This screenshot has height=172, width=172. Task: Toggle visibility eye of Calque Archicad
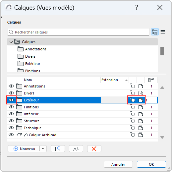[11, 135]
